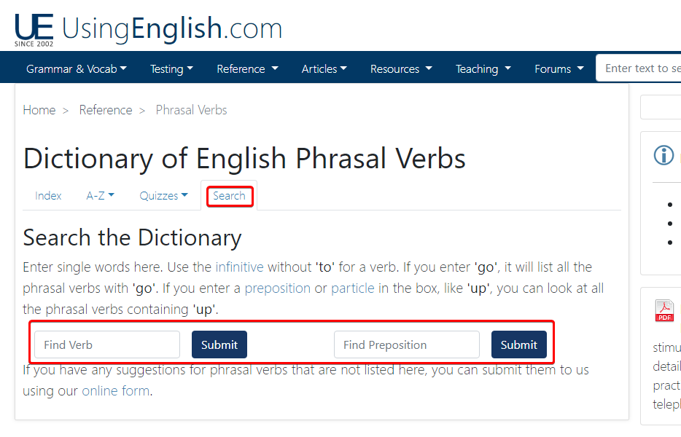This screenshot has height=437, width=681.
Task: Follow the online form link
Action: (x=115, y=391)
